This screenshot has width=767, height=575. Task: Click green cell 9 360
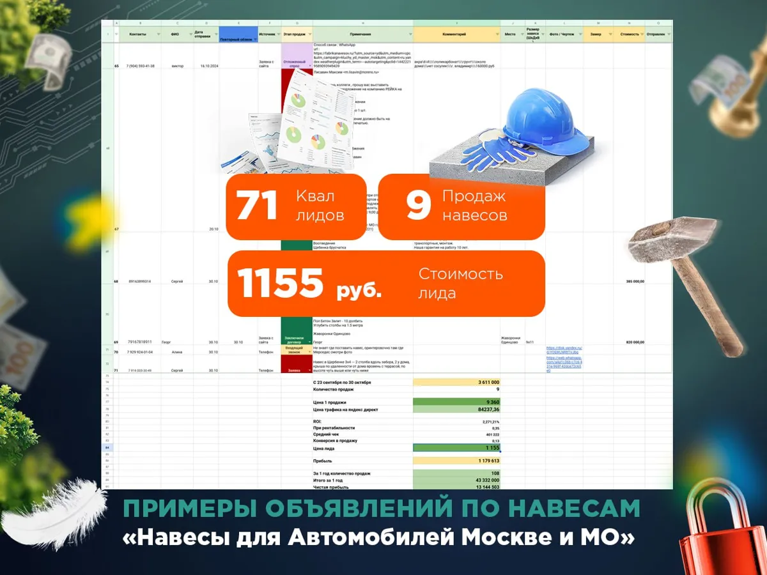click(457, 402)
